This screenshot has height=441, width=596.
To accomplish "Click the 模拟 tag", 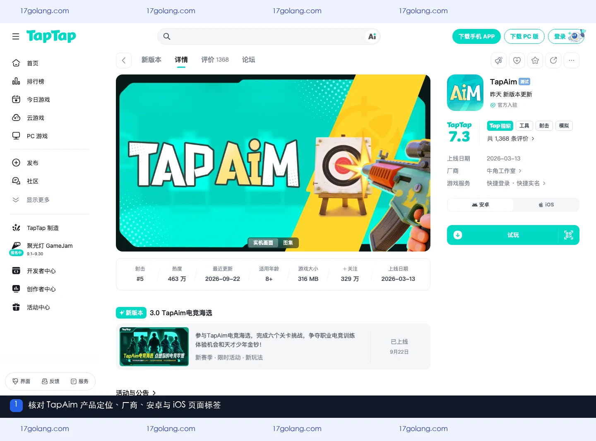I will 564,126.
